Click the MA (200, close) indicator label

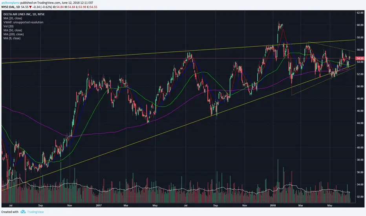point(13,34)
